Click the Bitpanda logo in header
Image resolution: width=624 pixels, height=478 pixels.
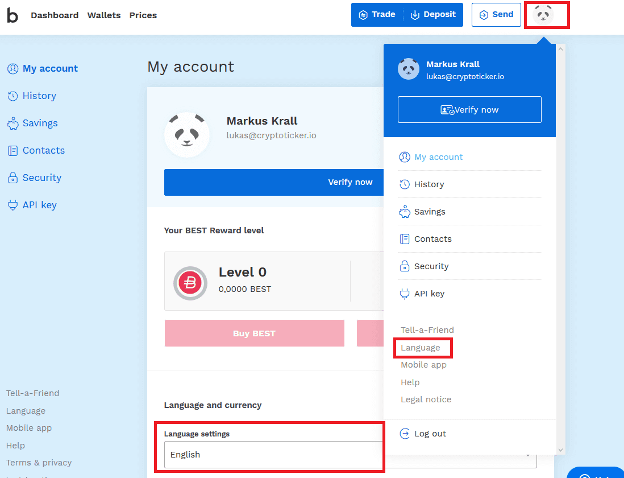pyautogui.click(x=13, y=15)
